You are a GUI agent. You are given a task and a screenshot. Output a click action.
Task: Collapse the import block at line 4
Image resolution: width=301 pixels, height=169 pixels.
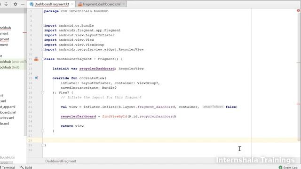tap(43, 25)
